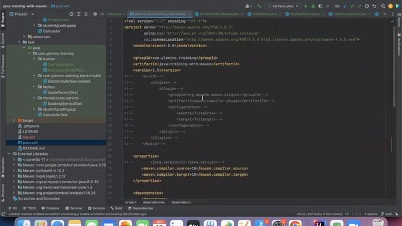Screen dimensions: 402x226
Task: Open the TODO tool window tab
Action: point(30,208)
